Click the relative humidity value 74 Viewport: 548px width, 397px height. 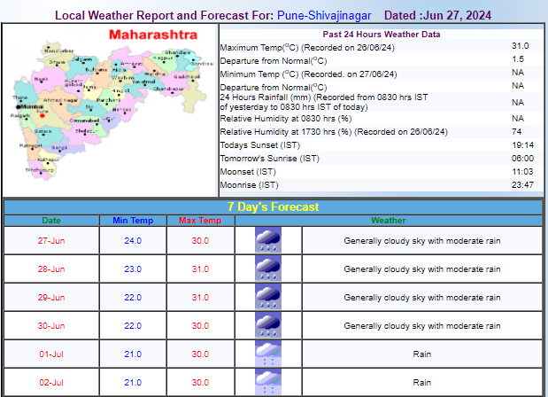click(516, 132)
